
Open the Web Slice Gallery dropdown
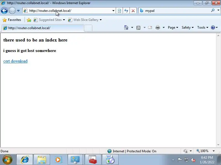pyautogui.click(x=85, y=20)
